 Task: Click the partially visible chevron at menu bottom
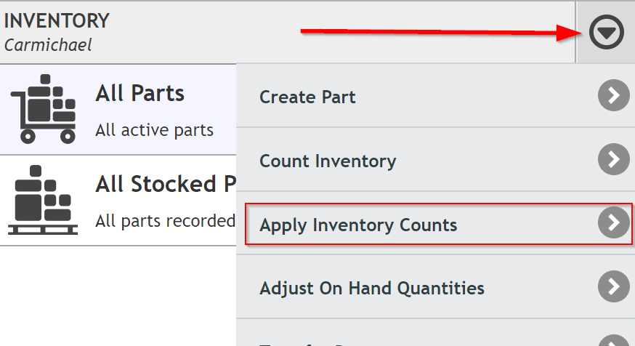click(613, 340)
